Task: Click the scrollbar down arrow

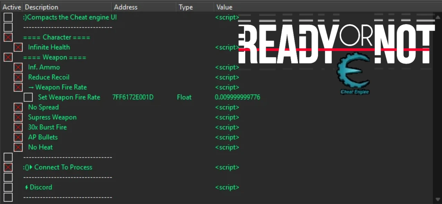Action: [437, 199]
